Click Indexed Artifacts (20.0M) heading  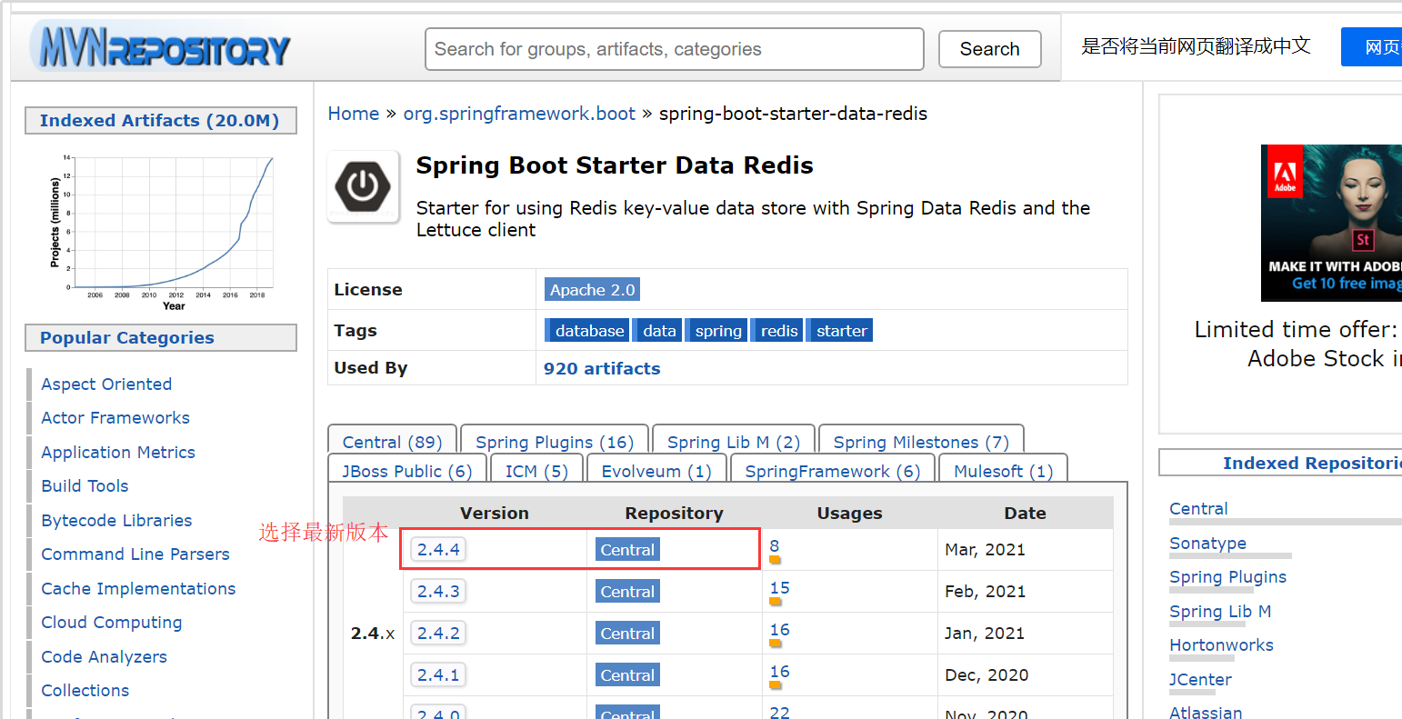pos(160,121)
